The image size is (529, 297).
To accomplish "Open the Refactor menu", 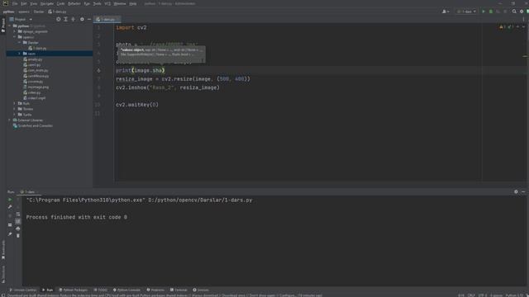I will [x=74, y=3].
